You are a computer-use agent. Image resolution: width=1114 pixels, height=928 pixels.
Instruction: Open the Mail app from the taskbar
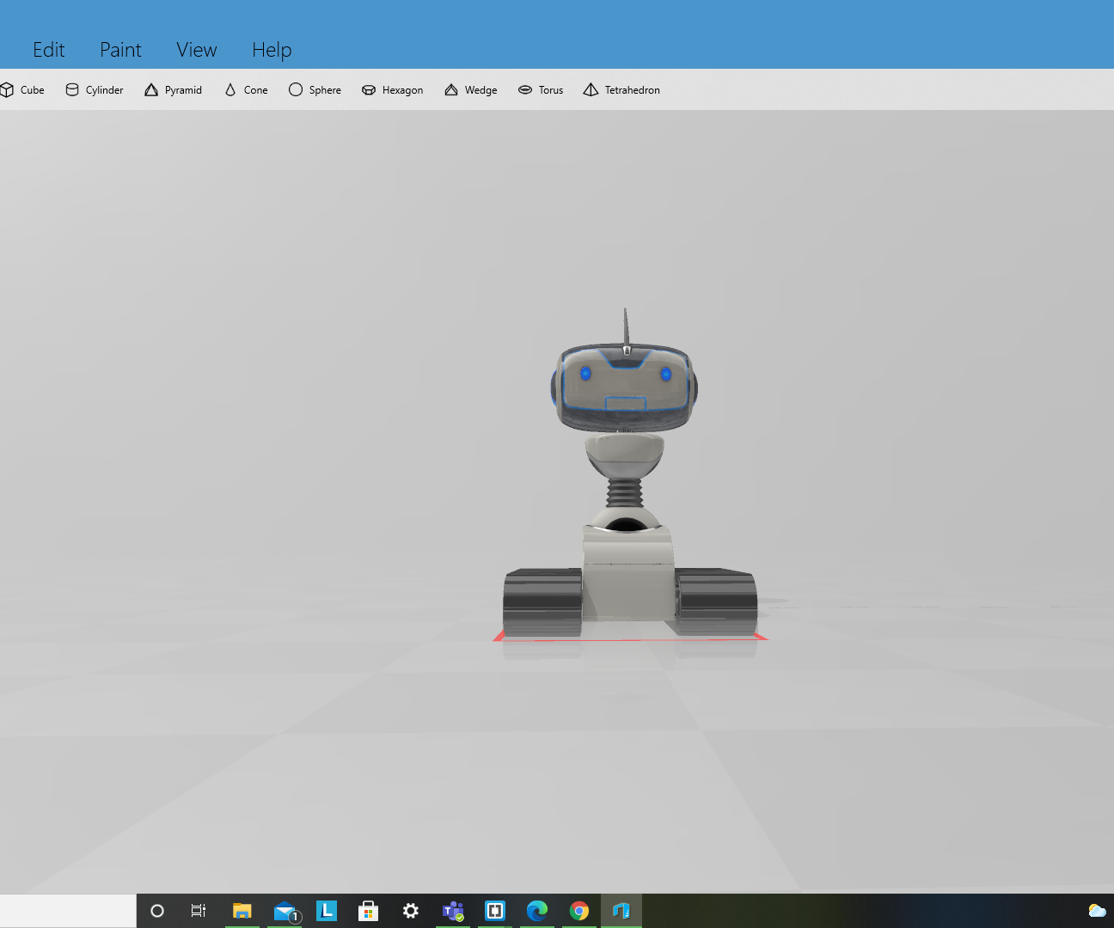[285, 910]
